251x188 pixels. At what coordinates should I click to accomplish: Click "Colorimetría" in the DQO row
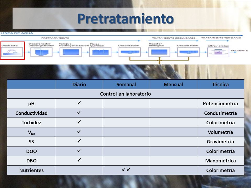220,151
